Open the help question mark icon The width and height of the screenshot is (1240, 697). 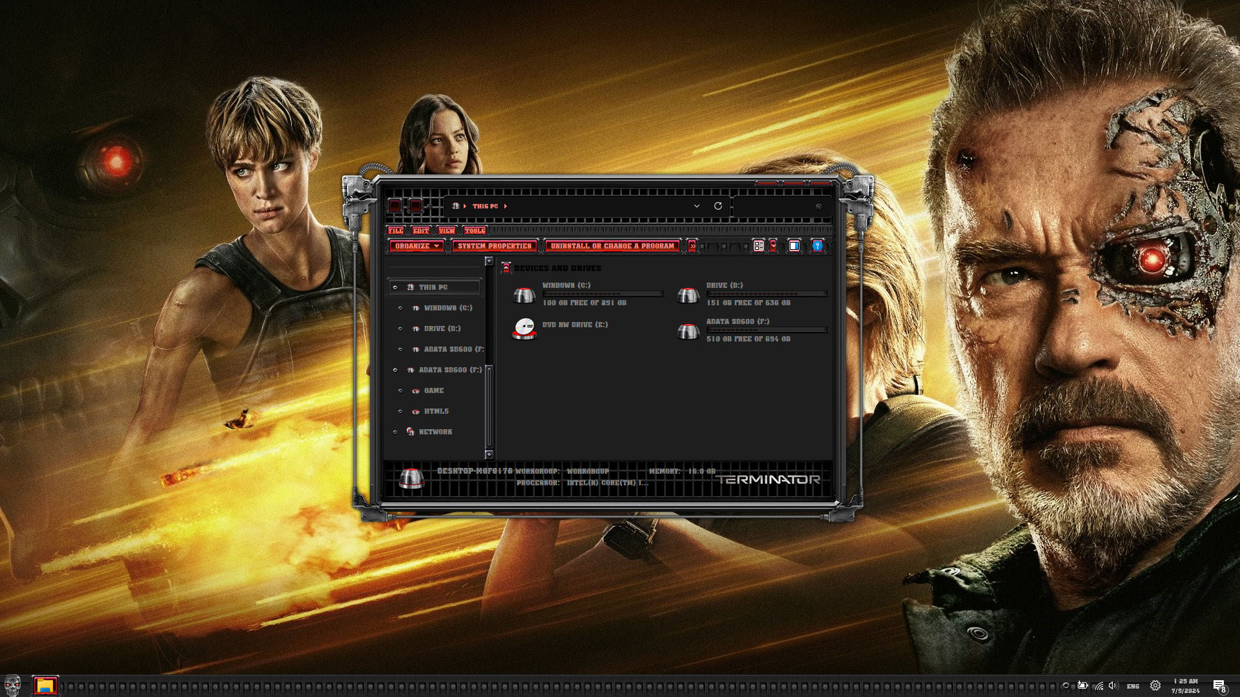[x=817, y=246]
